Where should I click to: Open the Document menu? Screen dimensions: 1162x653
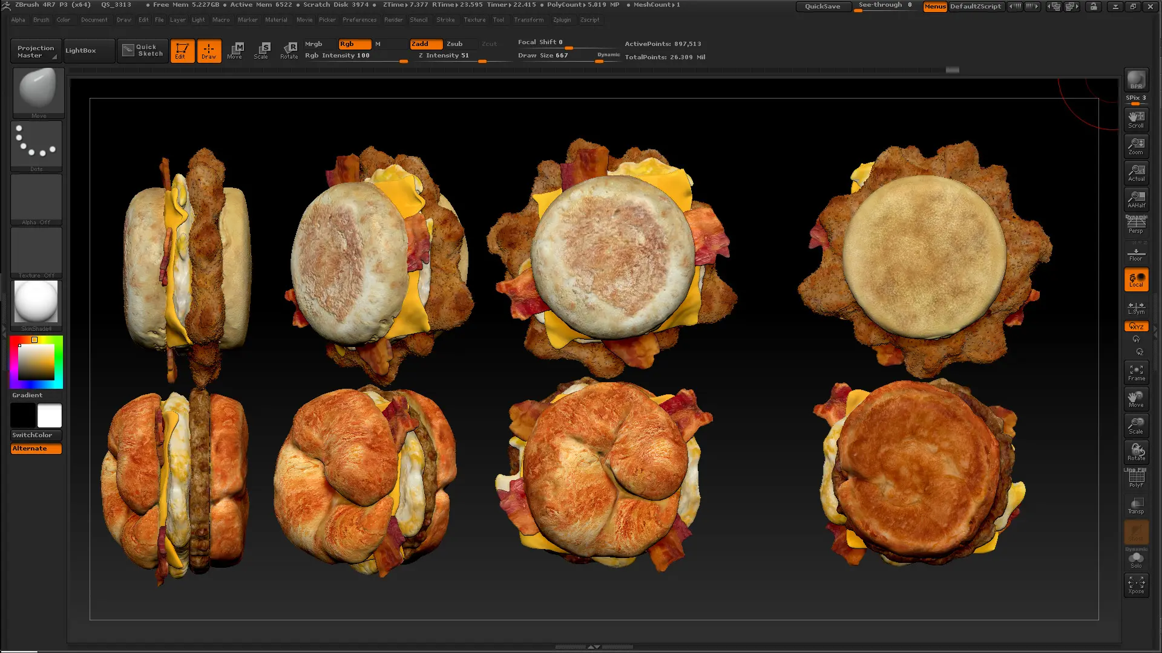point(94,20)
